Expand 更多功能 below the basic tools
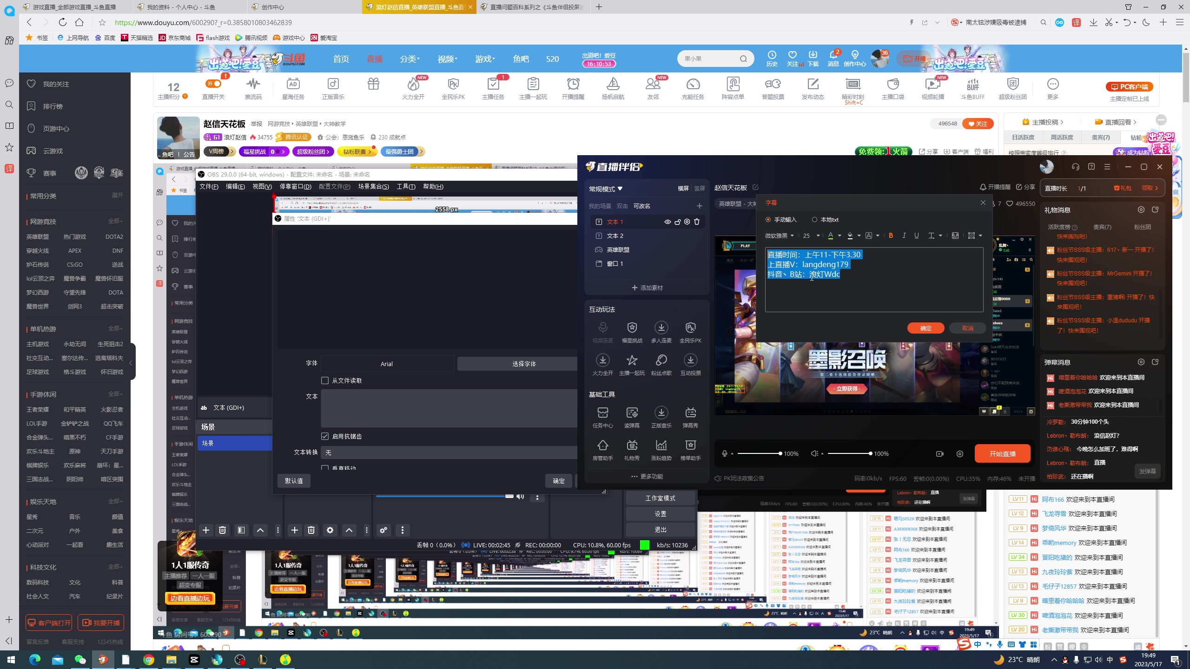This screenshot has height=669, width=1190. (x=647, y=476)
